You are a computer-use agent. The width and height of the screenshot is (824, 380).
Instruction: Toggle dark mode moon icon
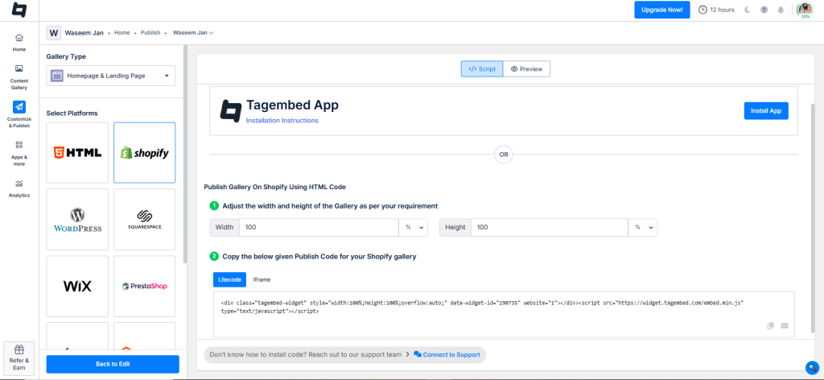point(748,10)
